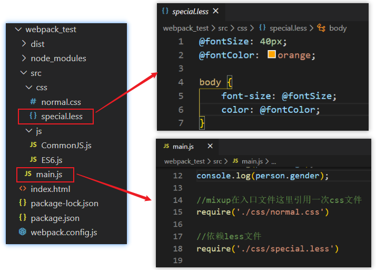Viewport: 376px width, 270px height.
Task: Click the braces icon of special.less file
Action: [x=33, y=117]
